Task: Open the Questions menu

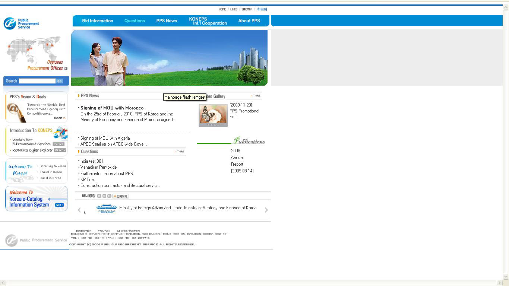Action: pos(135,21)
